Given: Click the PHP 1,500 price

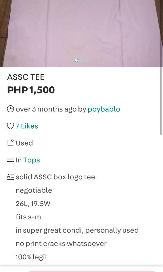Looking at the screenshot, I should [31, 90].
